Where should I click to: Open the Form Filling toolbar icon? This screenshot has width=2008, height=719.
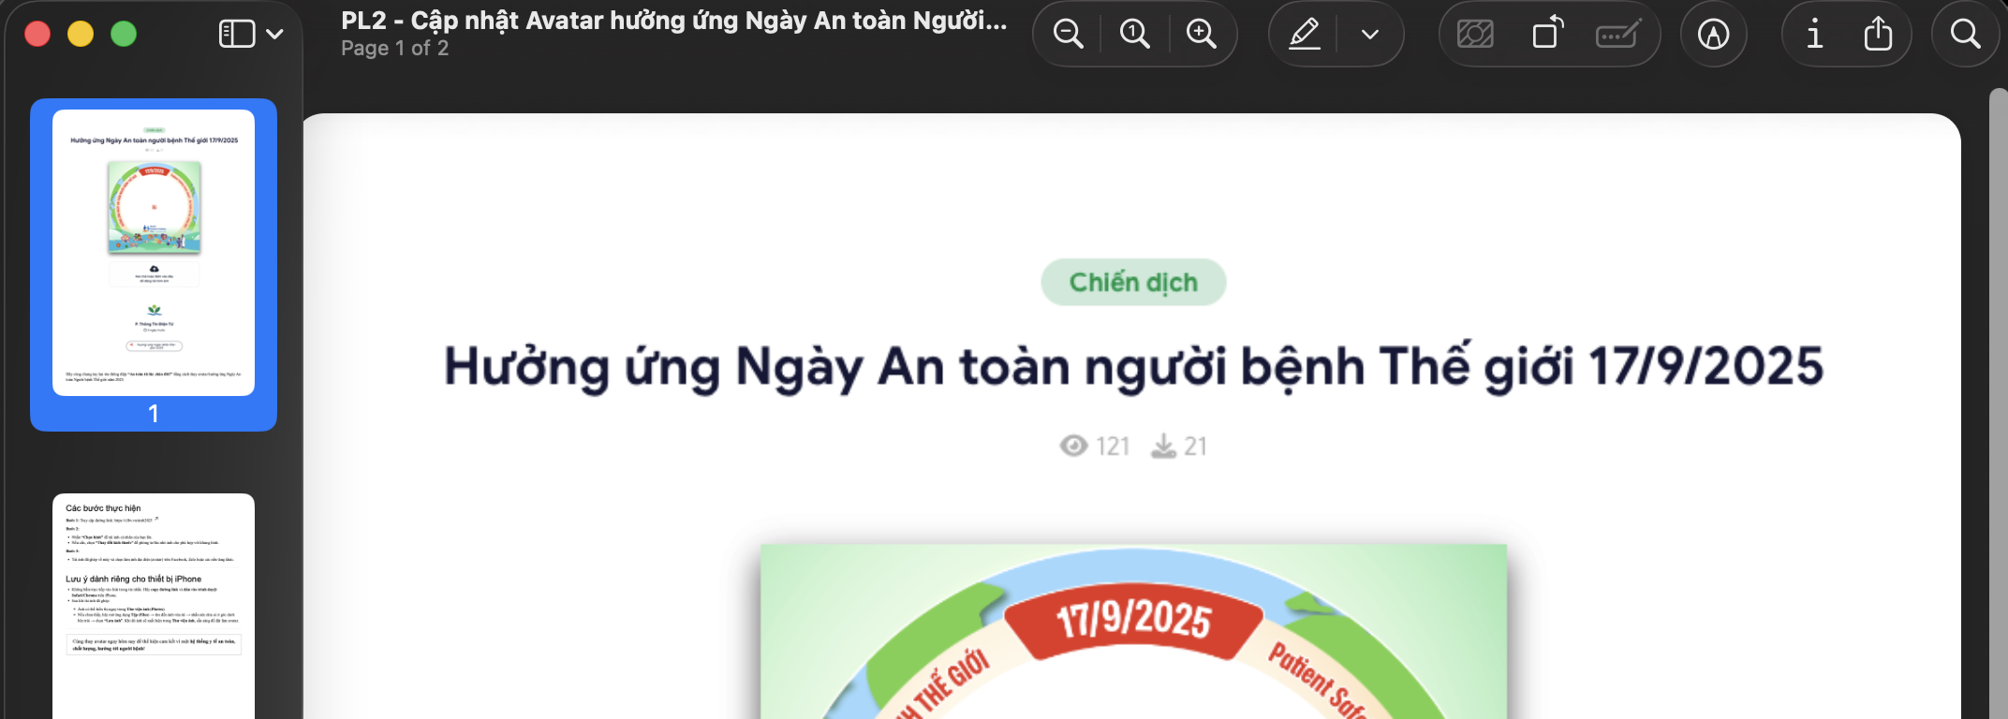pos(1618,35)
